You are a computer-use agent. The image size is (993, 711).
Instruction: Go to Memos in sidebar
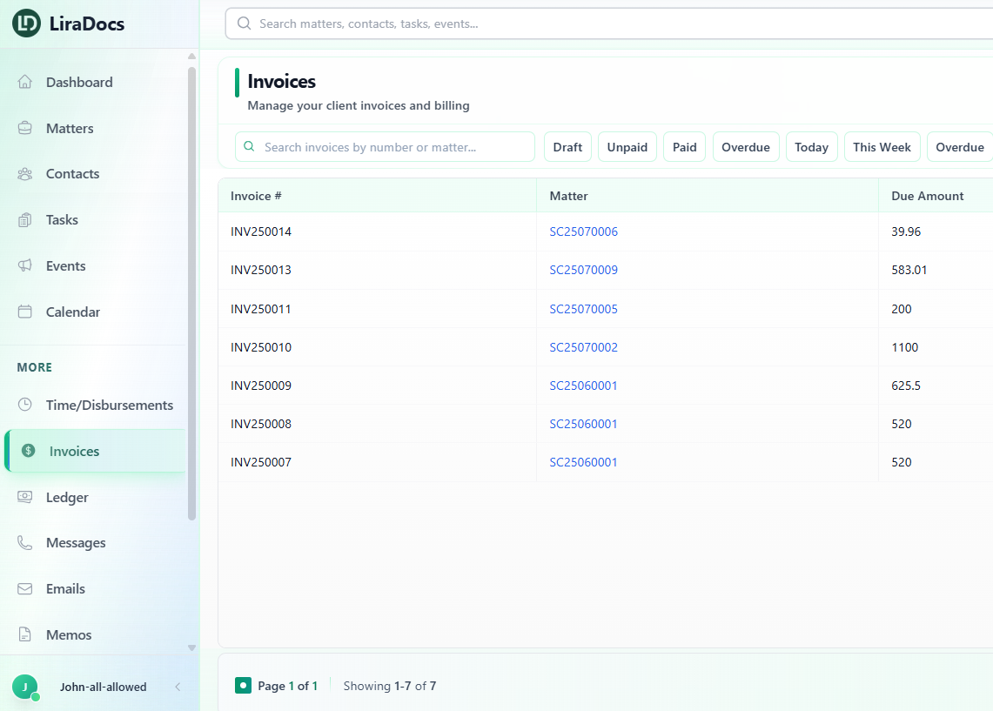click(x=69, y=635)
